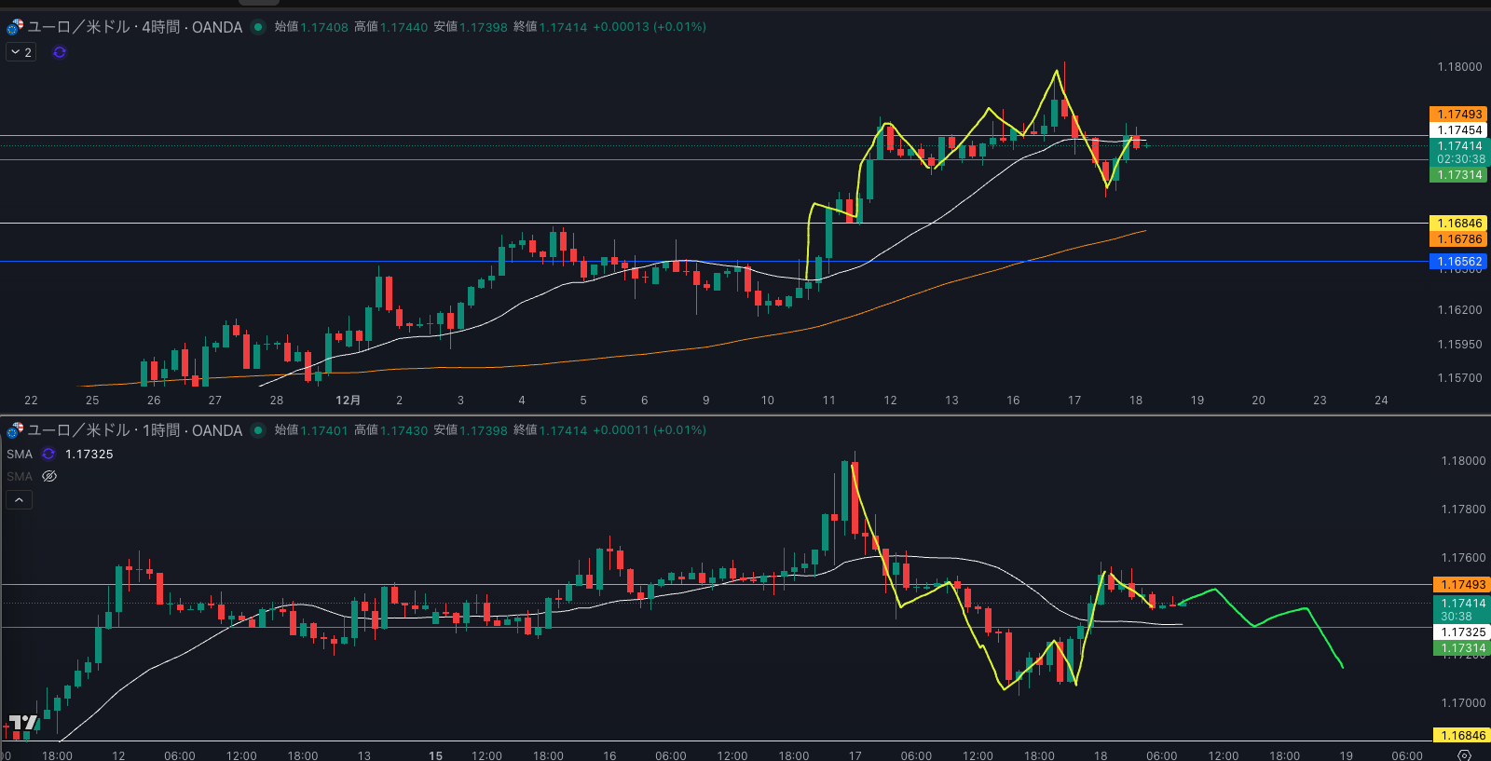Click the EUR/USD flag icon on 4-hour chart
This screenshot has width=1491, height=761.
tap(15, 27)
